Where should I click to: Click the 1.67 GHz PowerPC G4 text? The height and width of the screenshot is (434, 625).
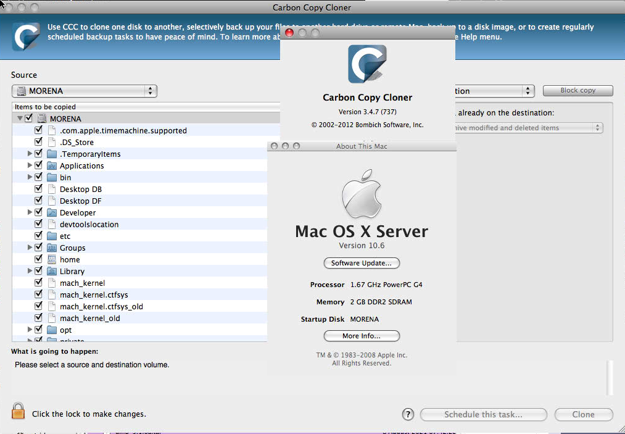(x=386, y=285)
